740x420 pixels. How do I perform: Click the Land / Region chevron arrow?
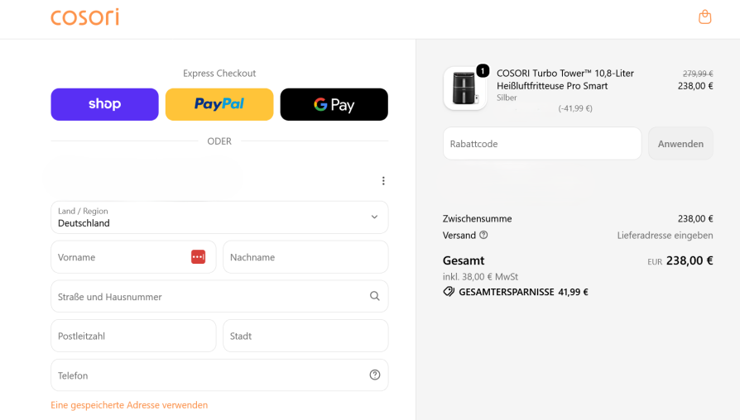374,217
